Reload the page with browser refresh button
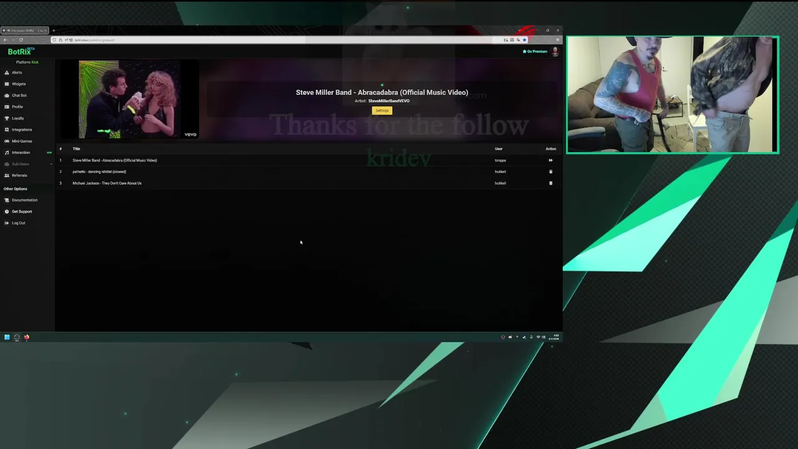The height and width of the screenshot is (449, 798). click(x=21, y=40)
